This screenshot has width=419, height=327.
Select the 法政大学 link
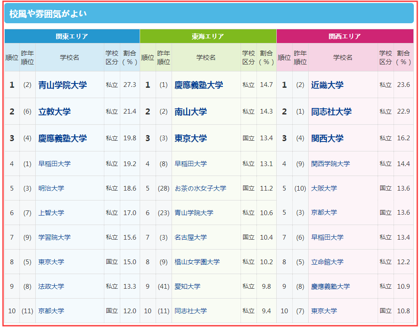click(x=51, y=287)
